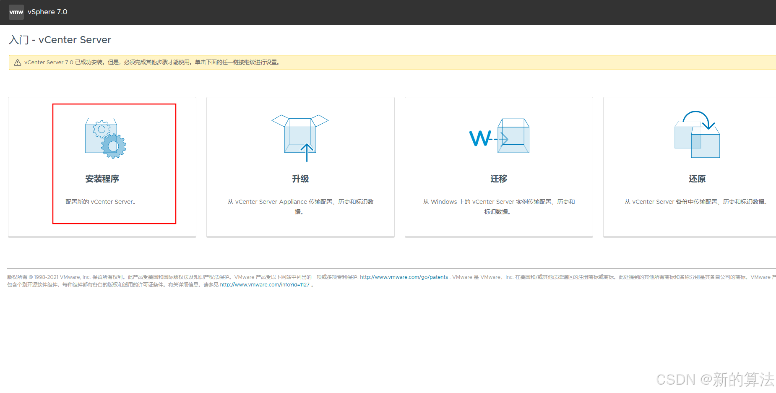This screenshot has width=776, height=393.
Task: Select the 还原 card title
Action: point(697,179)
